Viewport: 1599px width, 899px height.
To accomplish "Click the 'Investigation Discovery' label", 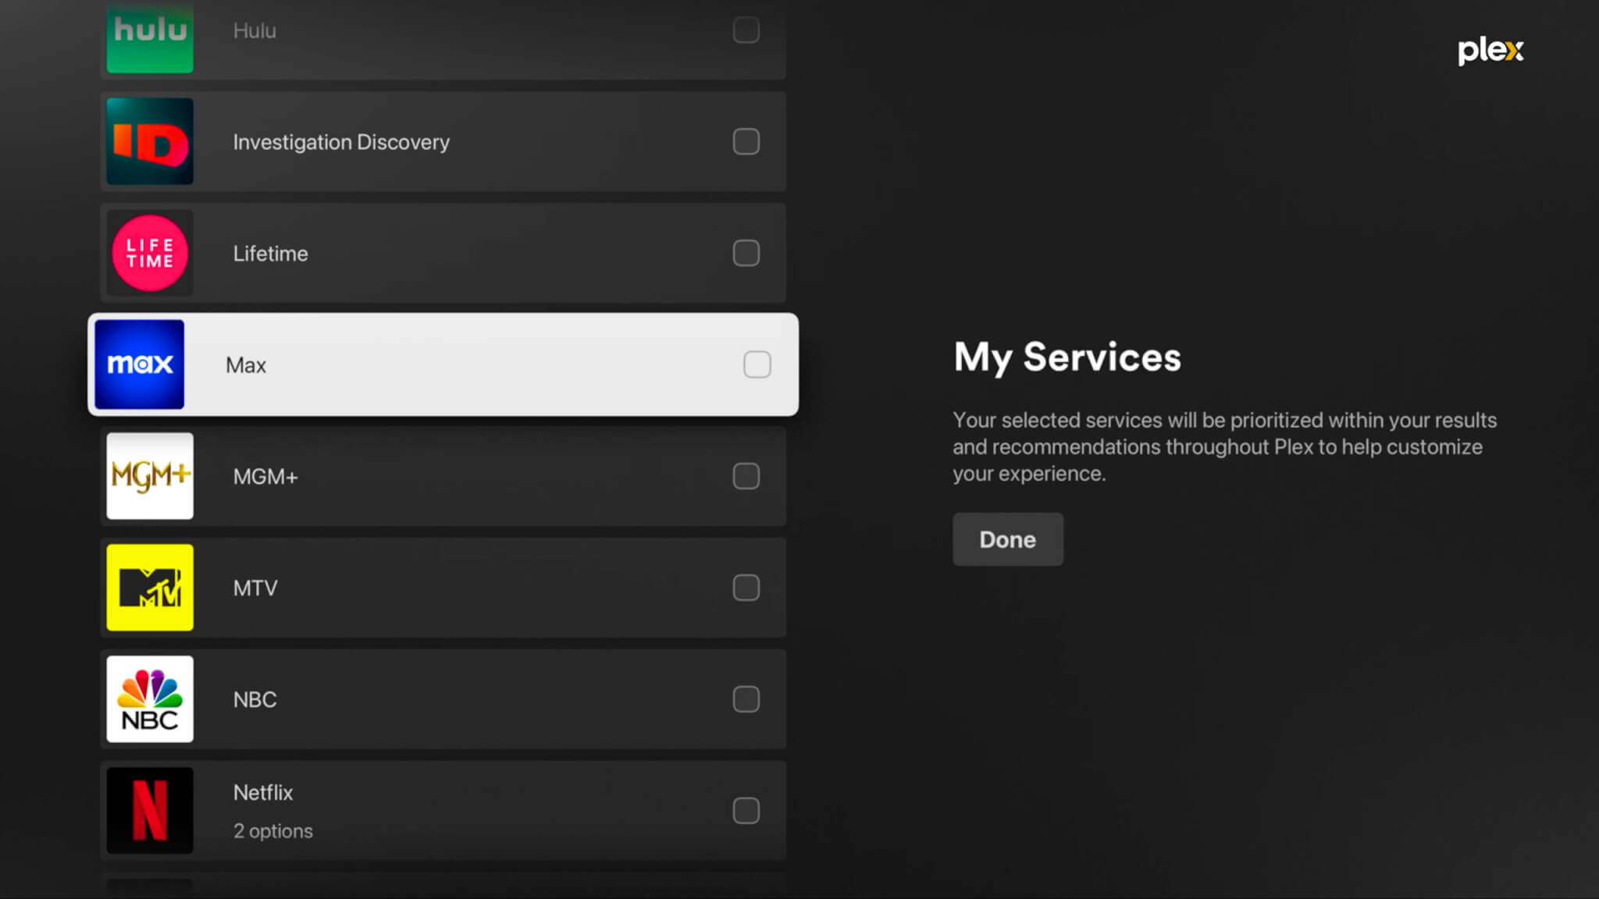I will click(341, 142).
